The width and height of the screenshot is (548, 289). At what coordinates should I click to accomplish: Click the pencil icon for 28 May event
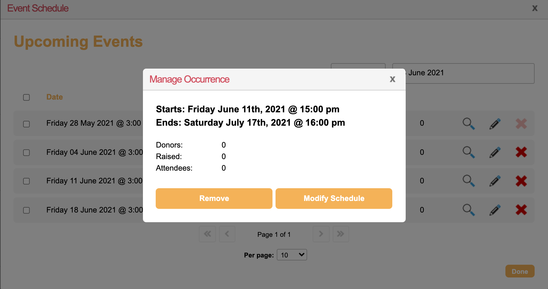pos(495,124)
